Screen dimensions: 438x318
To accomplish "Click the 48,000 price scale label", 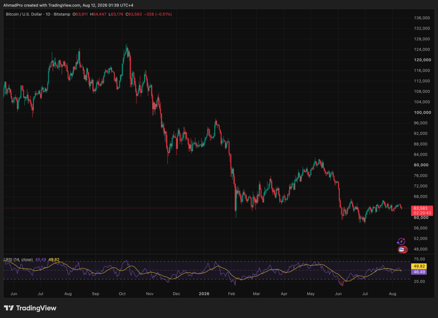I will coord(421,249).
